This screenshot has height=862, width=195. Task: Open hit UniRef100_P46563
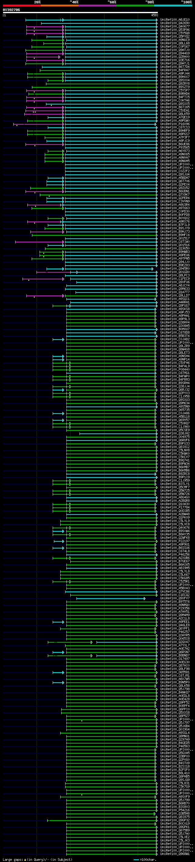click(x=175, y=746)
